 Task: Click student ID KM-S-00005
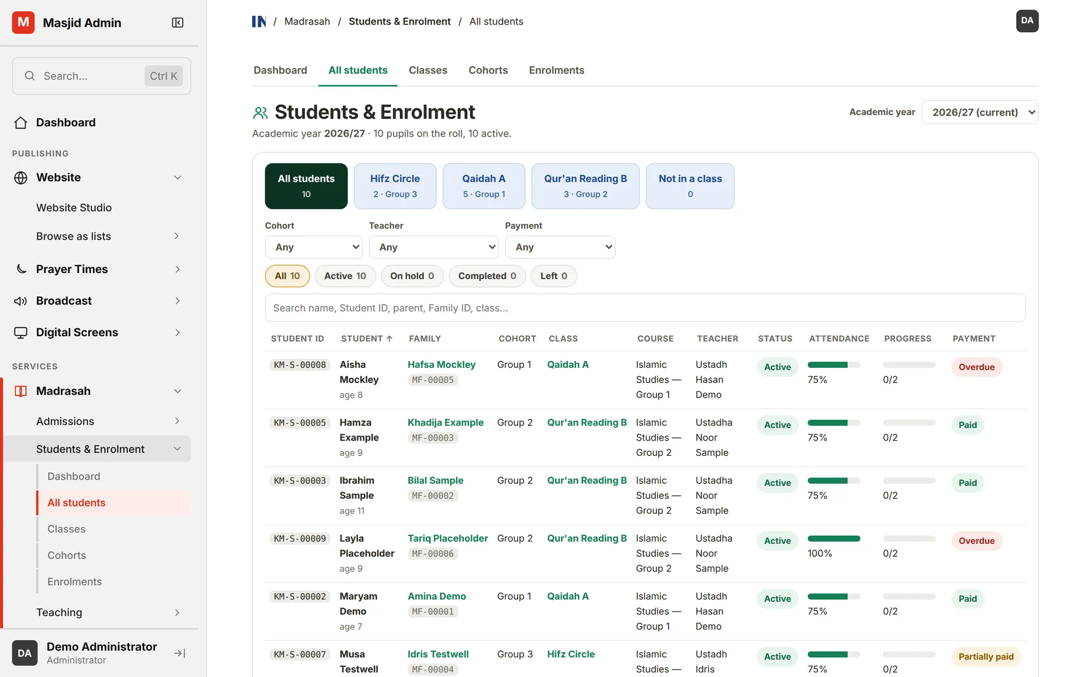300,423
